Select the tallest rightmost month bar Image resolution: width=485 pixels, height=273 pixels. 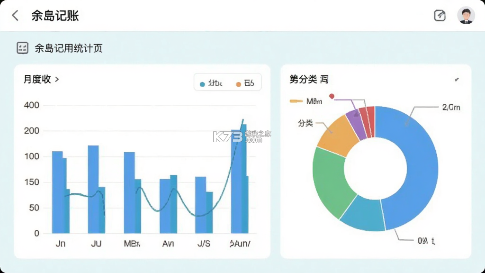pos(240,179)
